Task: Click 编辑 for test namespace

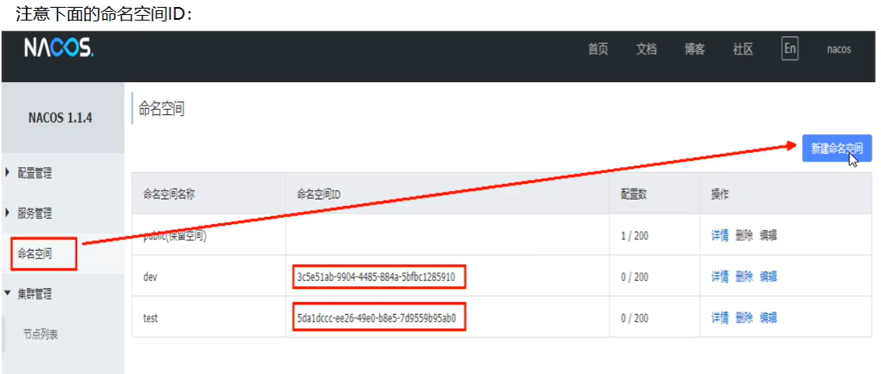Action: click(768, 318)
